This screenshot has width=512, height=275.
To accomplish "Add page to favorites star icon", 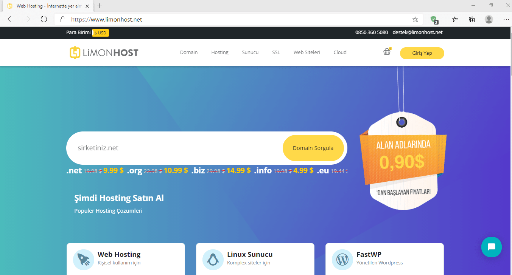I will 415,19.
